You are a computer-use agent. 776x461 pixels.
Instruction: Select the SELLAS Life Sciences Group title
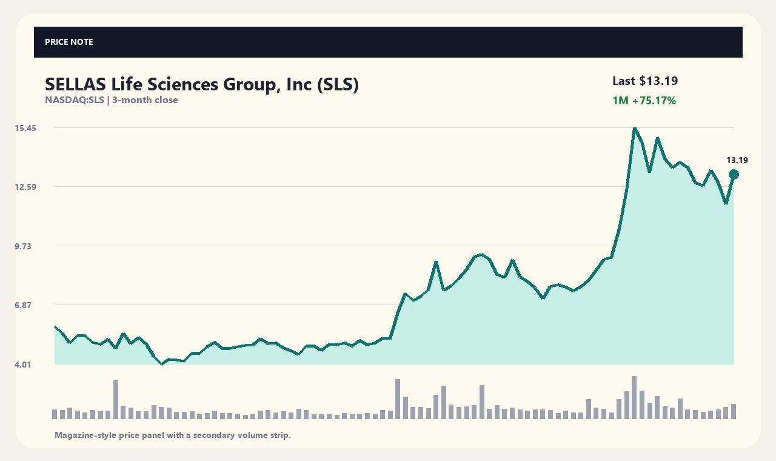point(202,84)
